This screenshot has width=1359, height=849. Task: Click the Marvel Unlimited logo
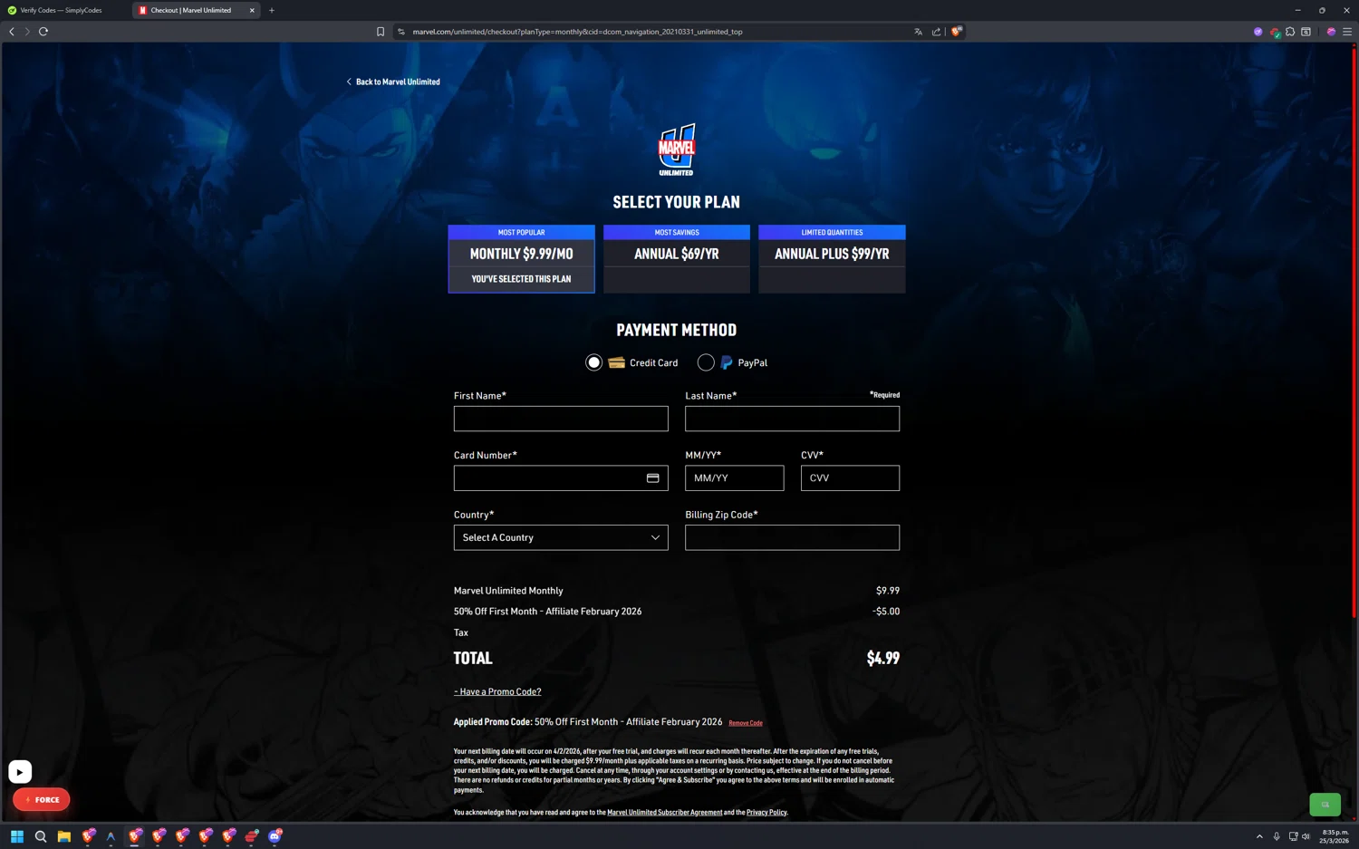(677, 150)
